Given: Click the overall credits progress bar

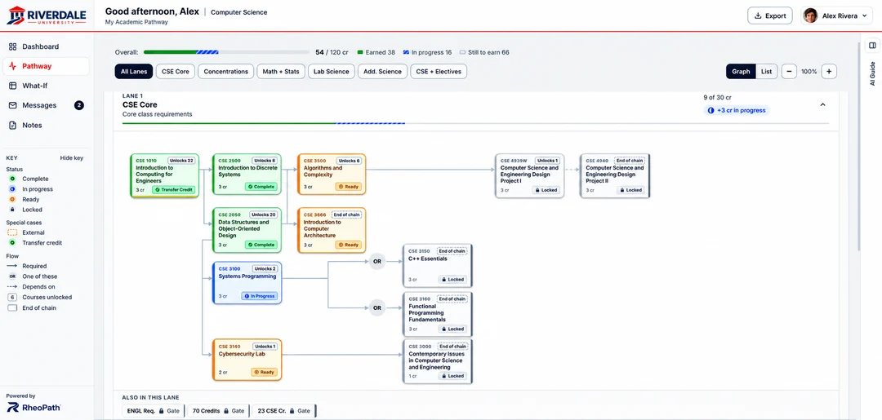Looking at the screenshot, I should (x=226, y=52).
